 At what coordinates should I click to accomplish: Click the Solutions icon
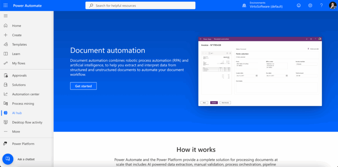point(6,85)
